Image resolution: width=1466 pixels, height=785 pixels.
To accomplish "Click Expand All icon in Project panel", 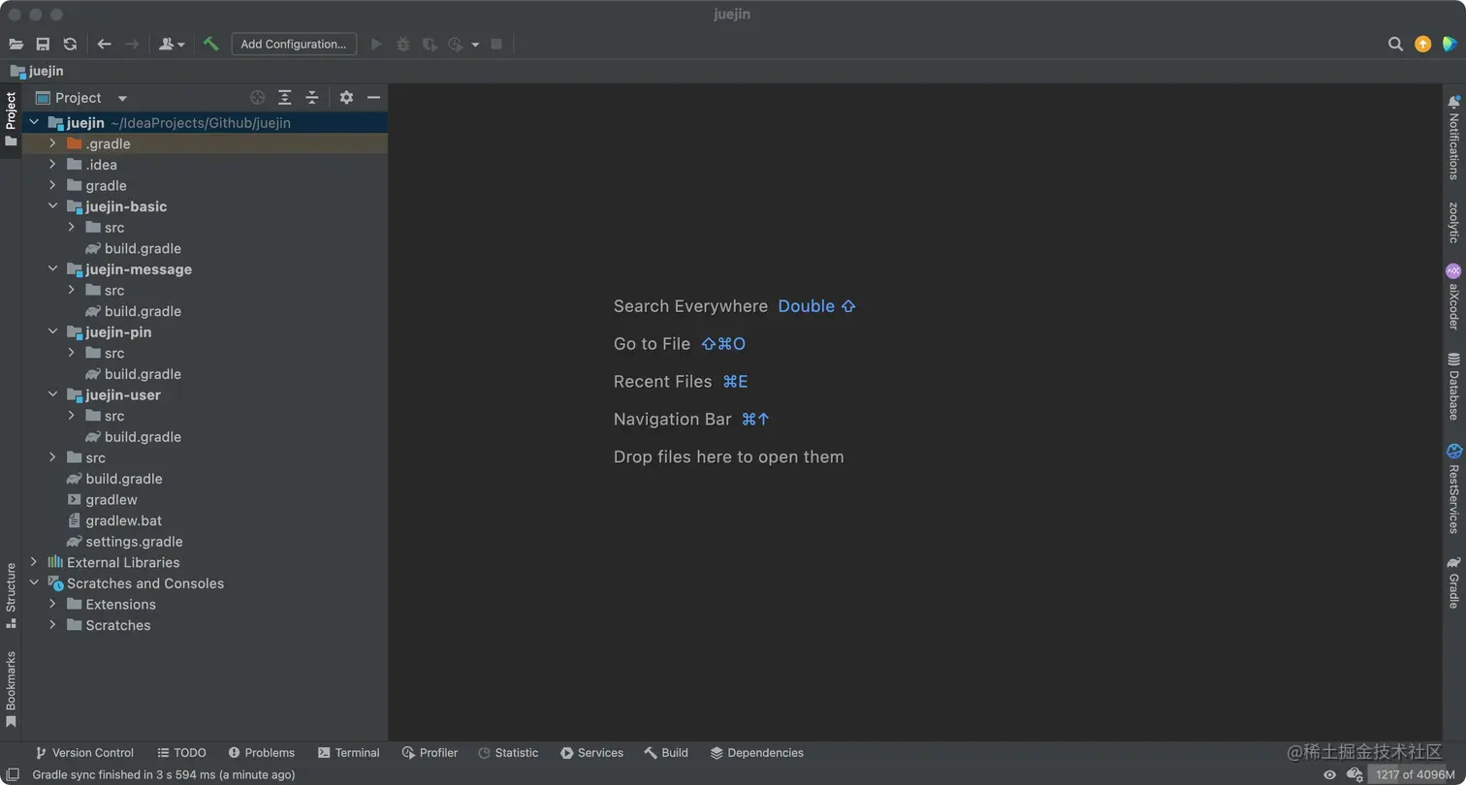I will (284, 97).
